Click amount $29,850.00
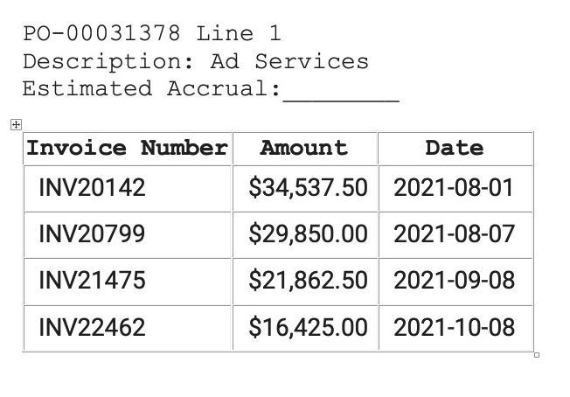The image size is (570, 397). coord(308,234)
